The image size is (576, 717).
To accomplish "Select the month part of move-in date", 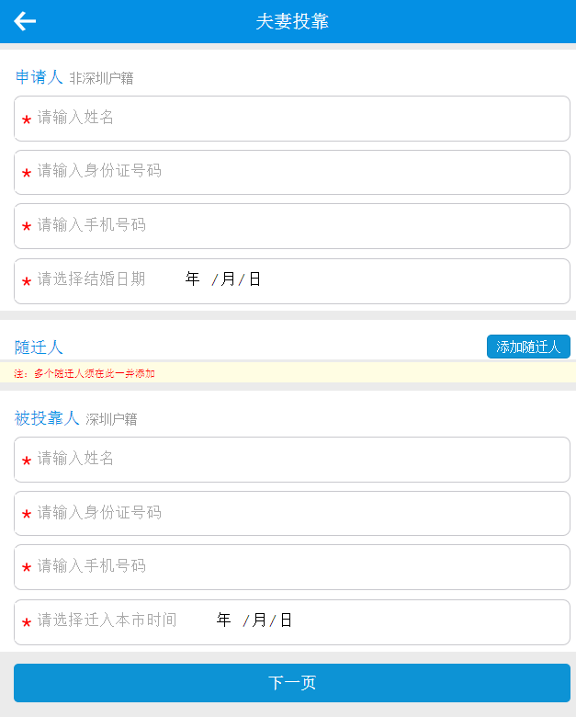I will [x=259, y=620].
